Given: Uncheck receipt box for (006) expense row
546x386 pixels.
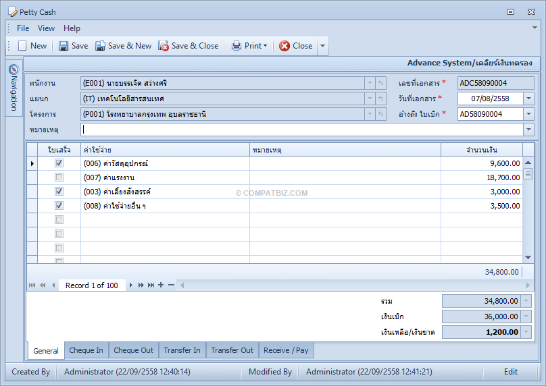Looking at the screenshot, I should (x=59, y=163).
